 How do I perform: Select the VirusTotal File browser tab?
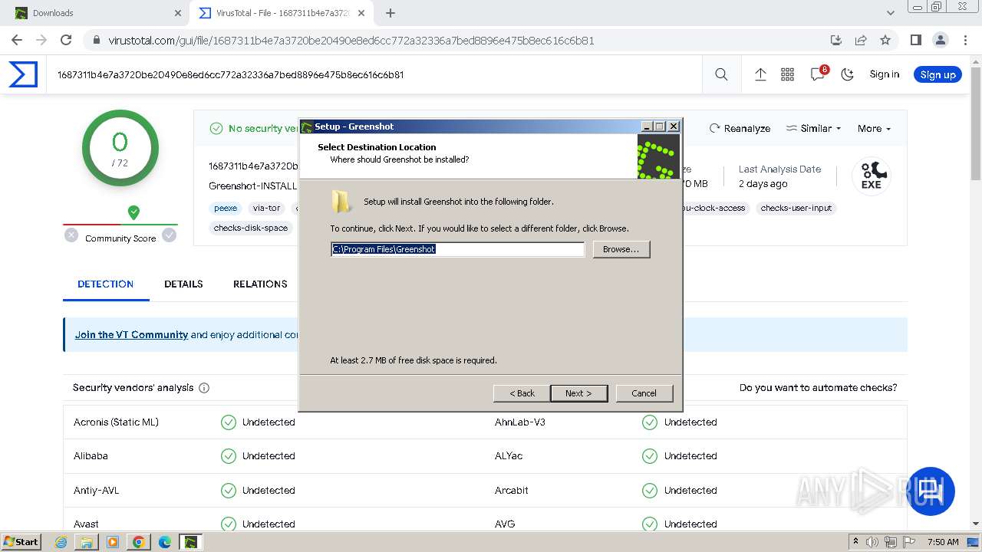pyautogui.click(x=282, y=13)
